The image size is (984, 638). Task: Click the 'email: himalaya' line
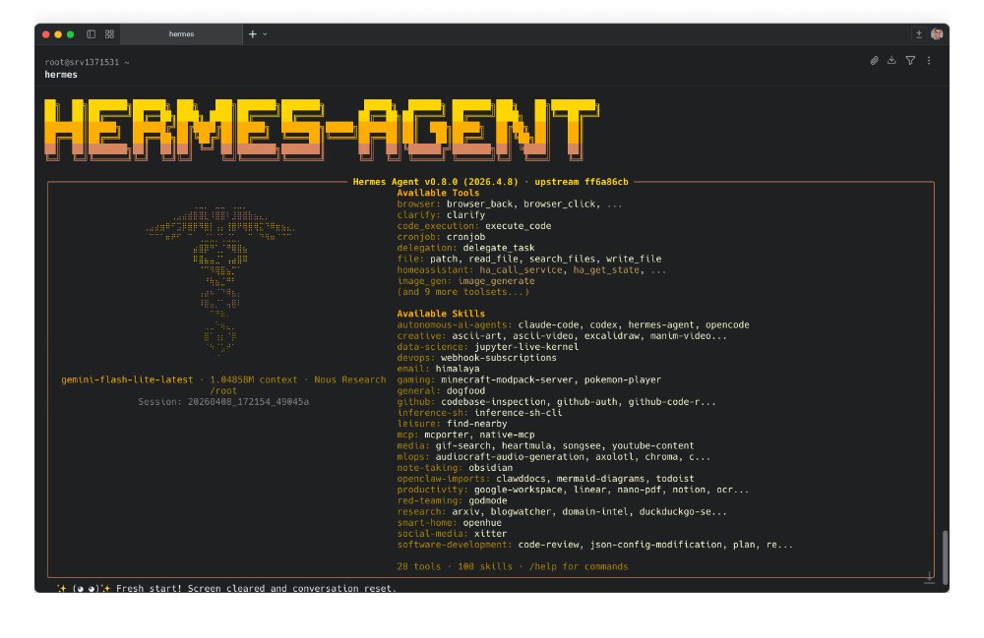(x=438, y=369)
